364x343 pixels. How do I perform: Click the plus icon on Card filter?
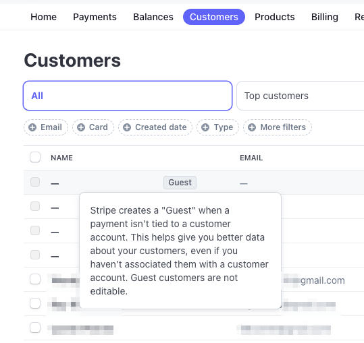pos(81,127)
